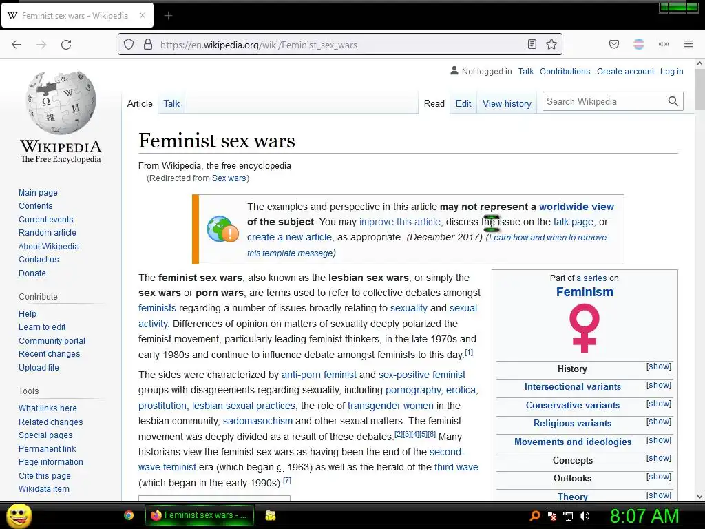Screen dimensions: 705x529
Task: Click the magnifier tray icon
Action: [534, 516]
